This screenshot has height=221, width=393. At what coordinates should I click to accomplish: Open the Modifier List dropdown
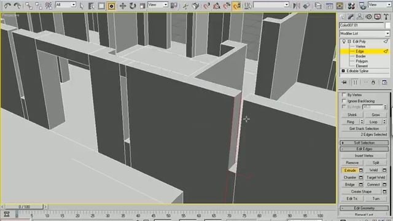[x=364, y=33]
